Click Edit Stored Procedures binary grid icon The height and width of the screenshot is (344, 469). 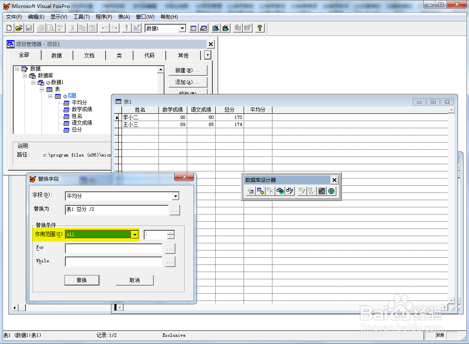322,191
